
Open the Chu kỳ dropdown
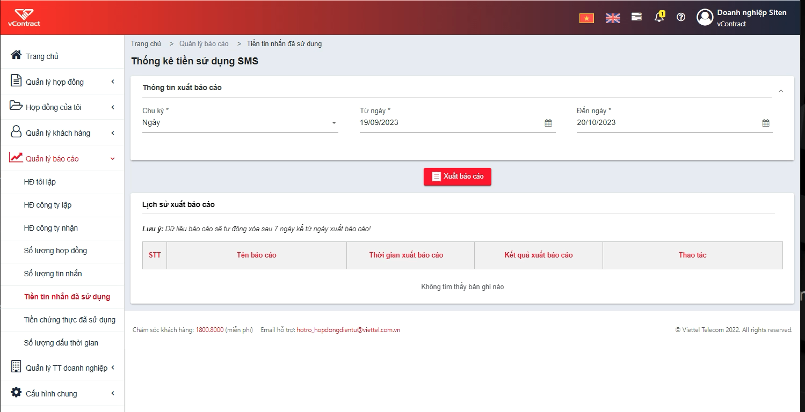(x=240, y=123)
